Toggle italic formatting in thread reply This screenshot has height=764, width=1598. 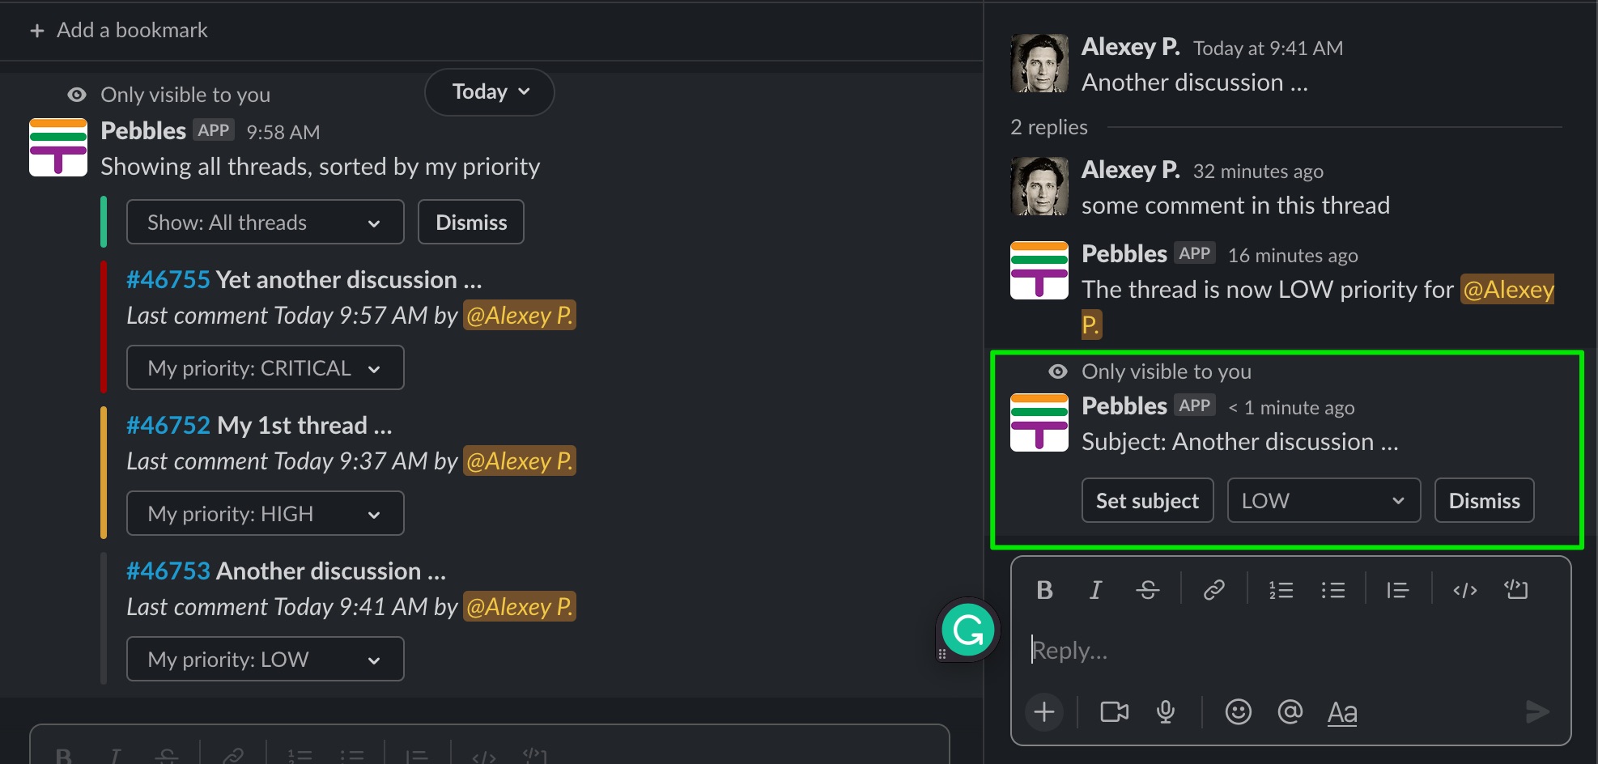click(x=1095, y=590)
